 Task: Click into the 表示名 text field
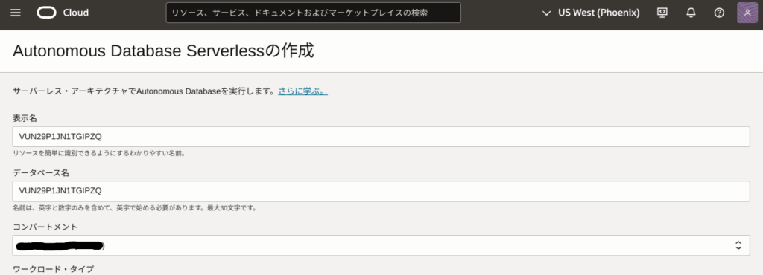[381, 137]
